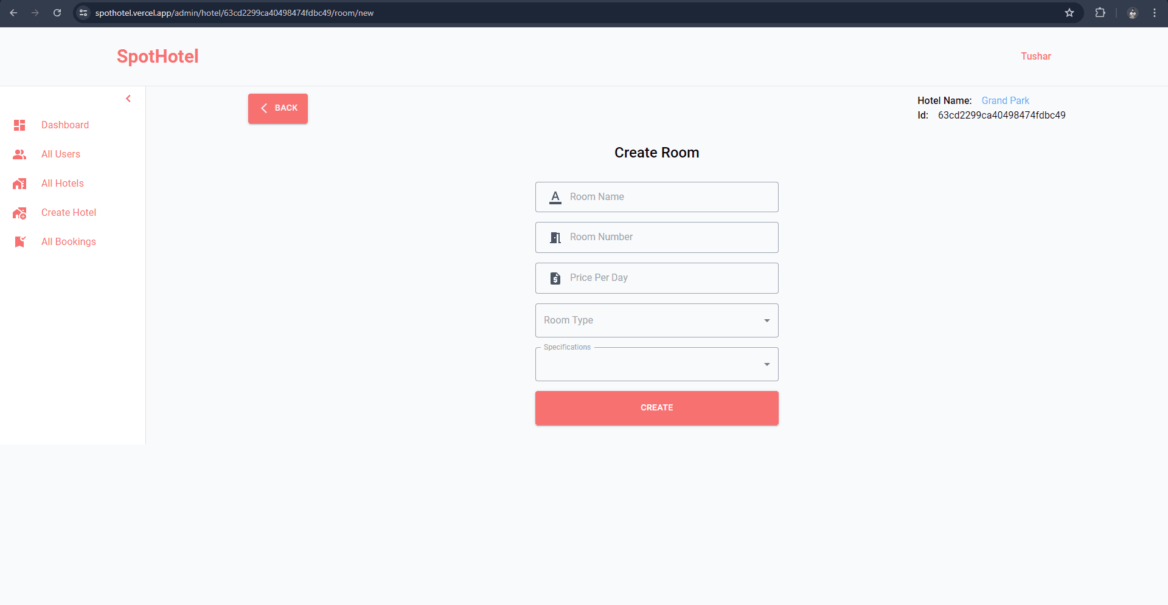Screen dimensions: 1168x605
Task: Click inside the Room Name input field
Action: pos(657,196)
